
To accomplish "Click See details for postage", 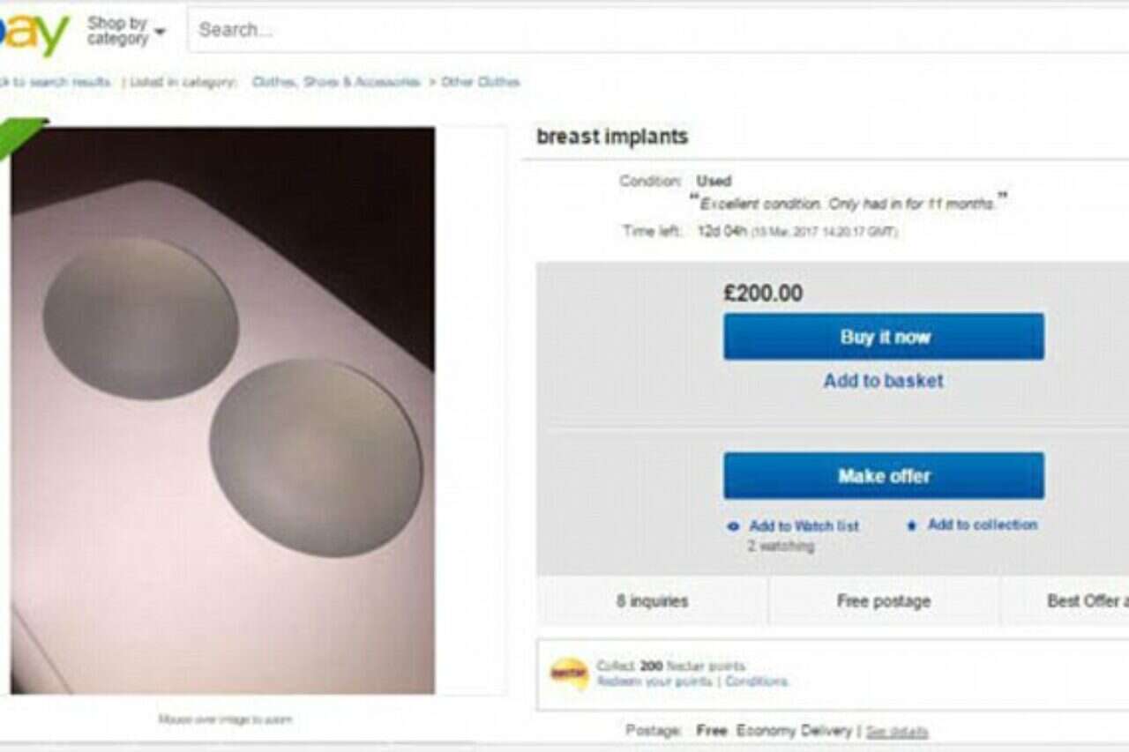I will click(x=896, y=732).
